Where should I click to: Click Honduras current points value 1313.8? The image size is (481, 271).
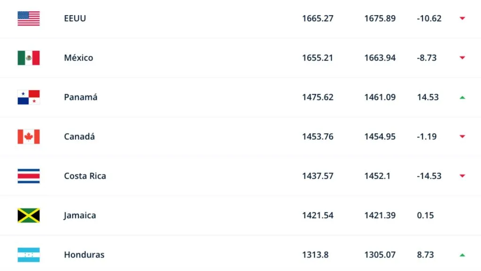click(x=315, y=255)
